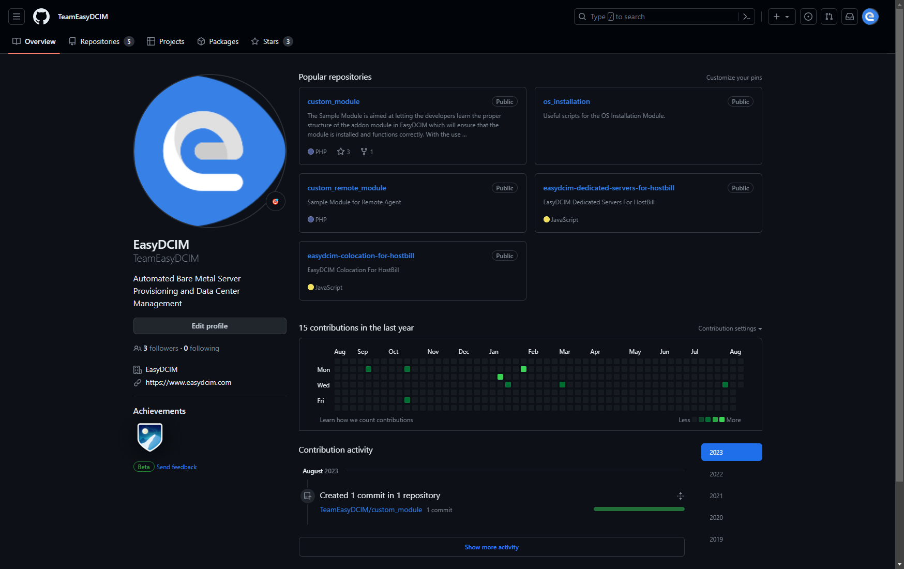Open the issues icon in the header
Screen dimensions: 904x569
808,17
